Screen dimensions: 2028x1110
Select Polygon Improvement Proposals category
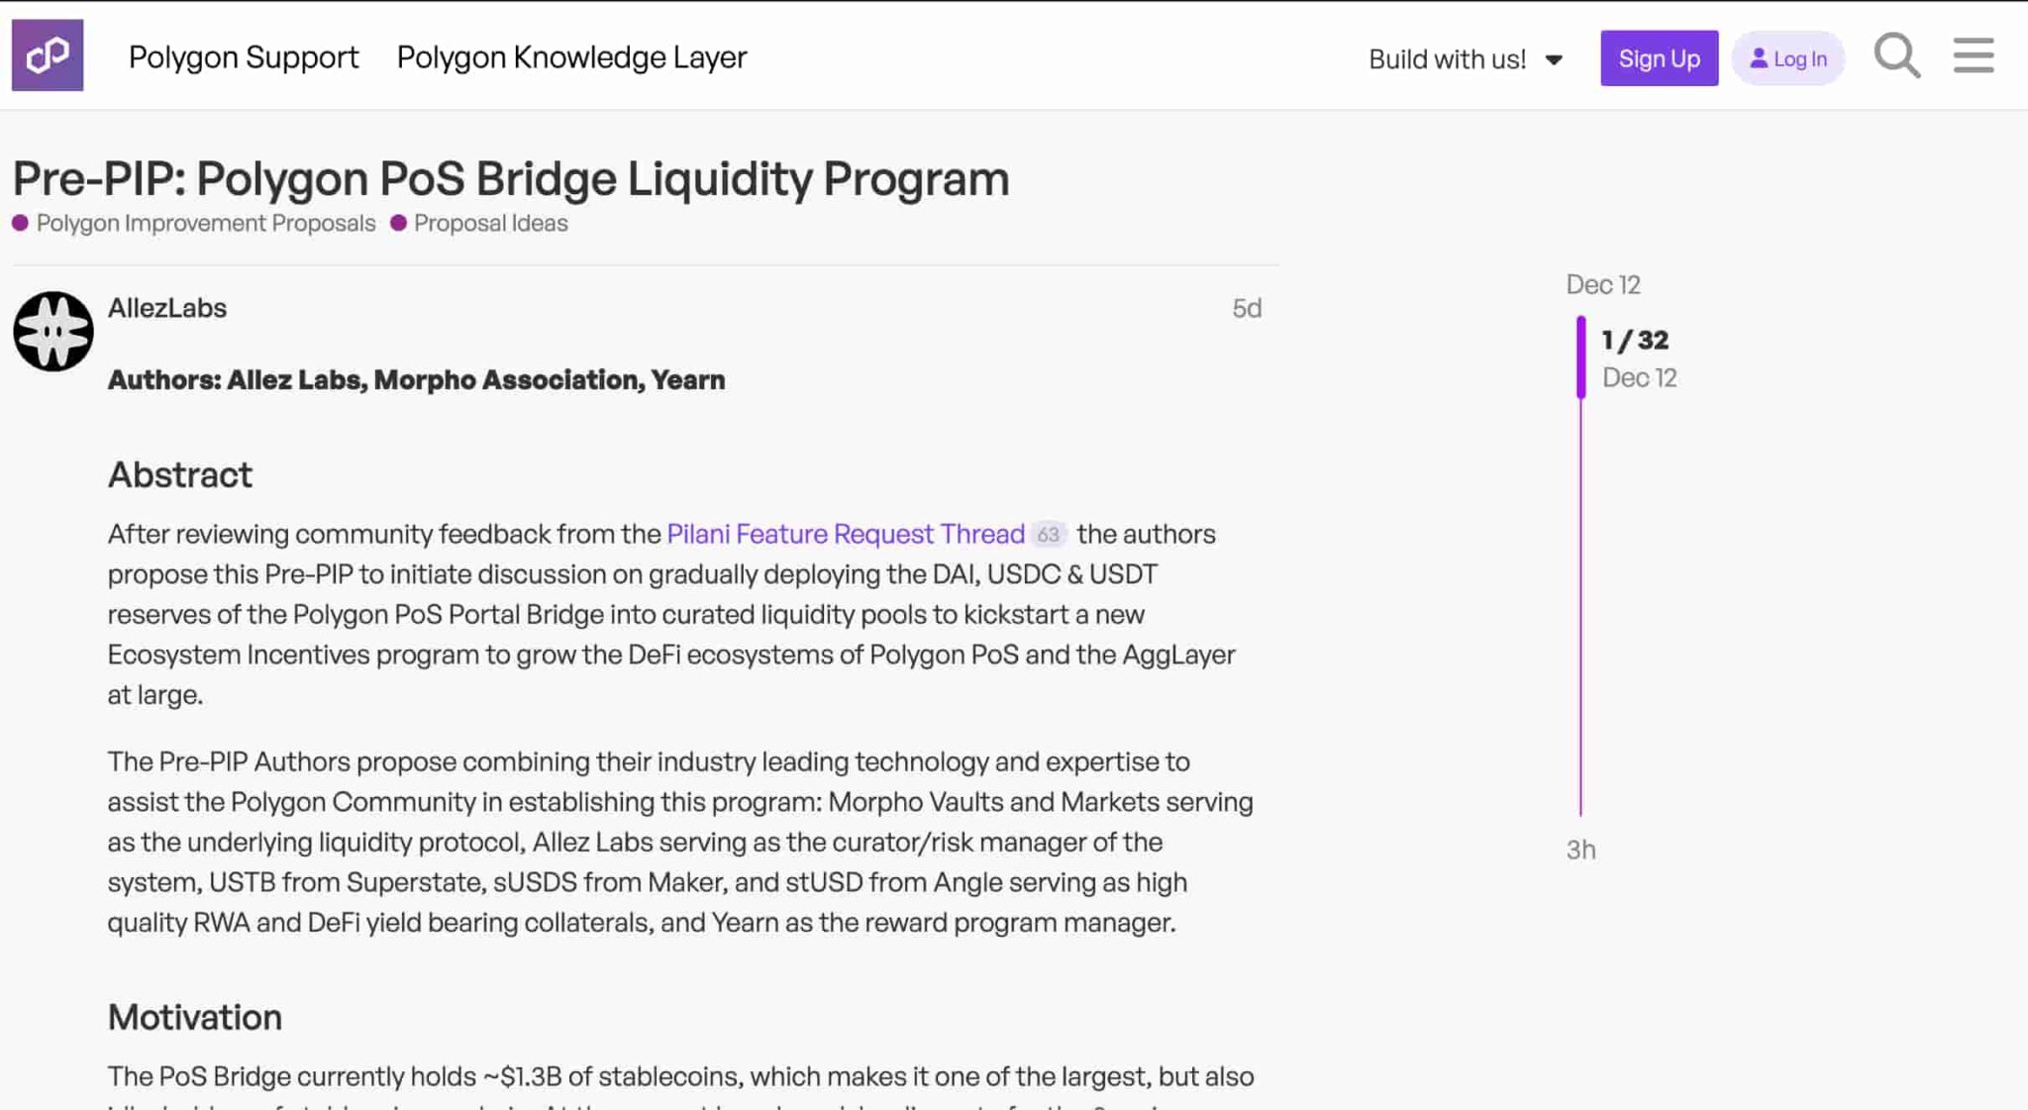pyautogui.click(x=205, y=223)
